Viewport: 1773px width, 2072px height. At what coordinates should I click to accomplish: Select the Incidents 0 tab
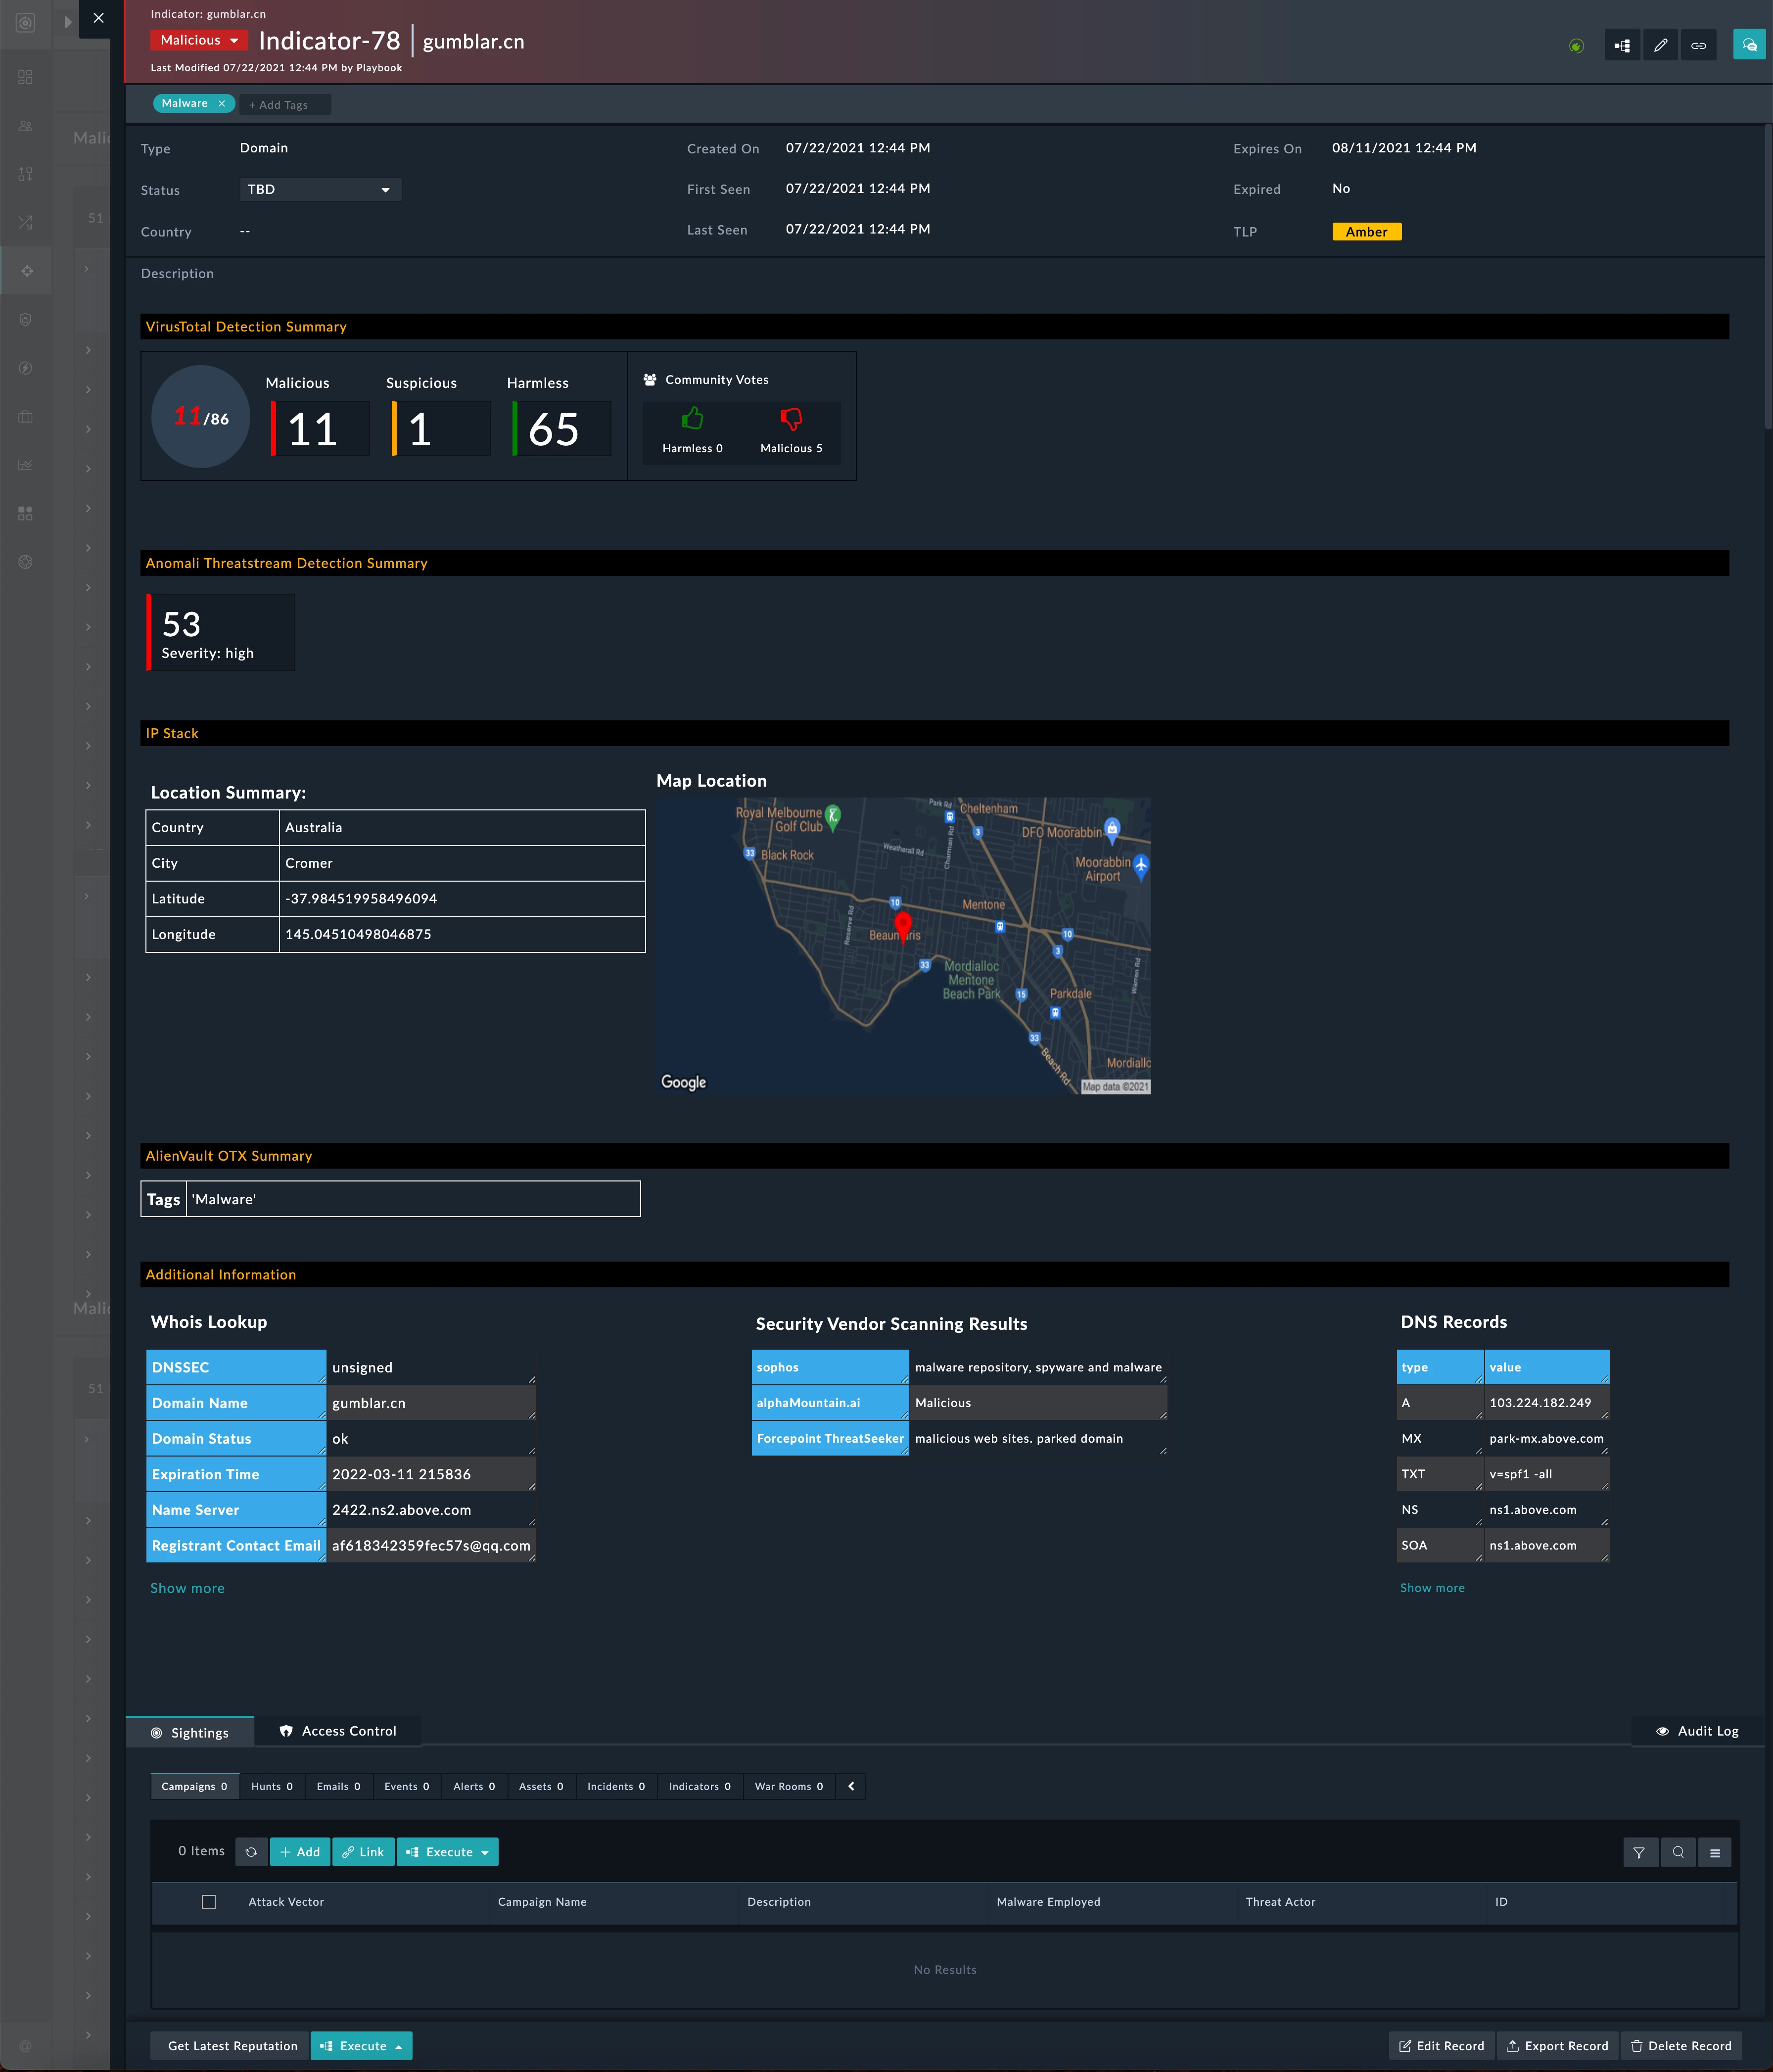click(x=616, y=1787)
